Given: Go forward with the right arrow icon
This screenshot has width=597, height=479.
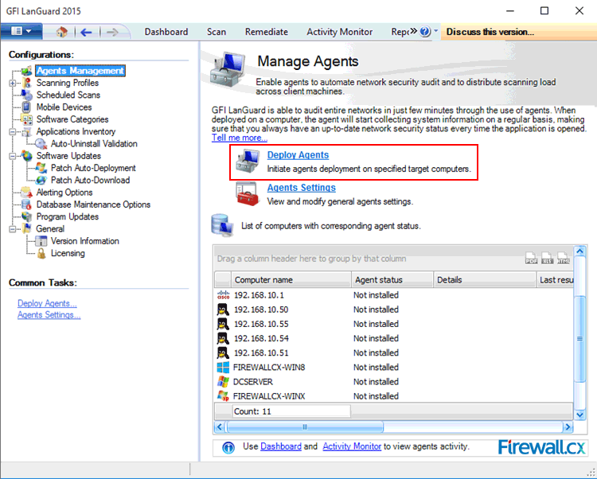Looking at the screenshot, I should pyautogui.click(x=112, y=33).
